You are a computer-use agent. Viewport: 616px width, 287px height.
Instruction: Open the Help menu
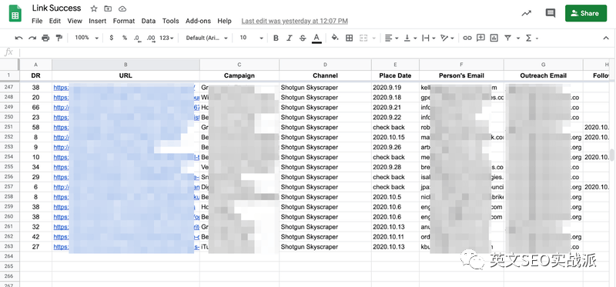coord(224,21)
